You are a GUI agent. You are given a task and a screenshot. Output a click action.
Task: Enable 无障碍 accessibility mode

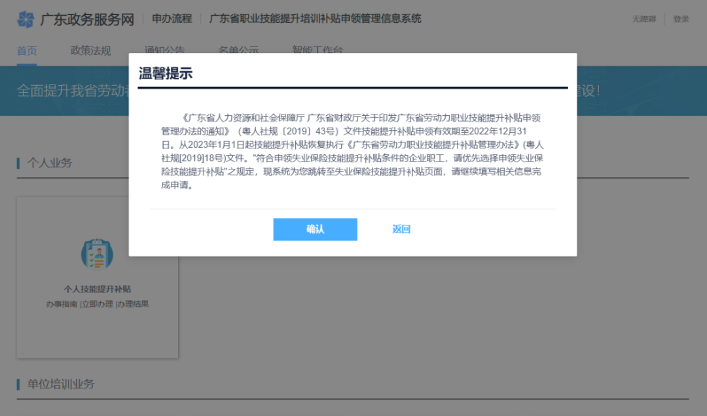click(x=645, y=19)
